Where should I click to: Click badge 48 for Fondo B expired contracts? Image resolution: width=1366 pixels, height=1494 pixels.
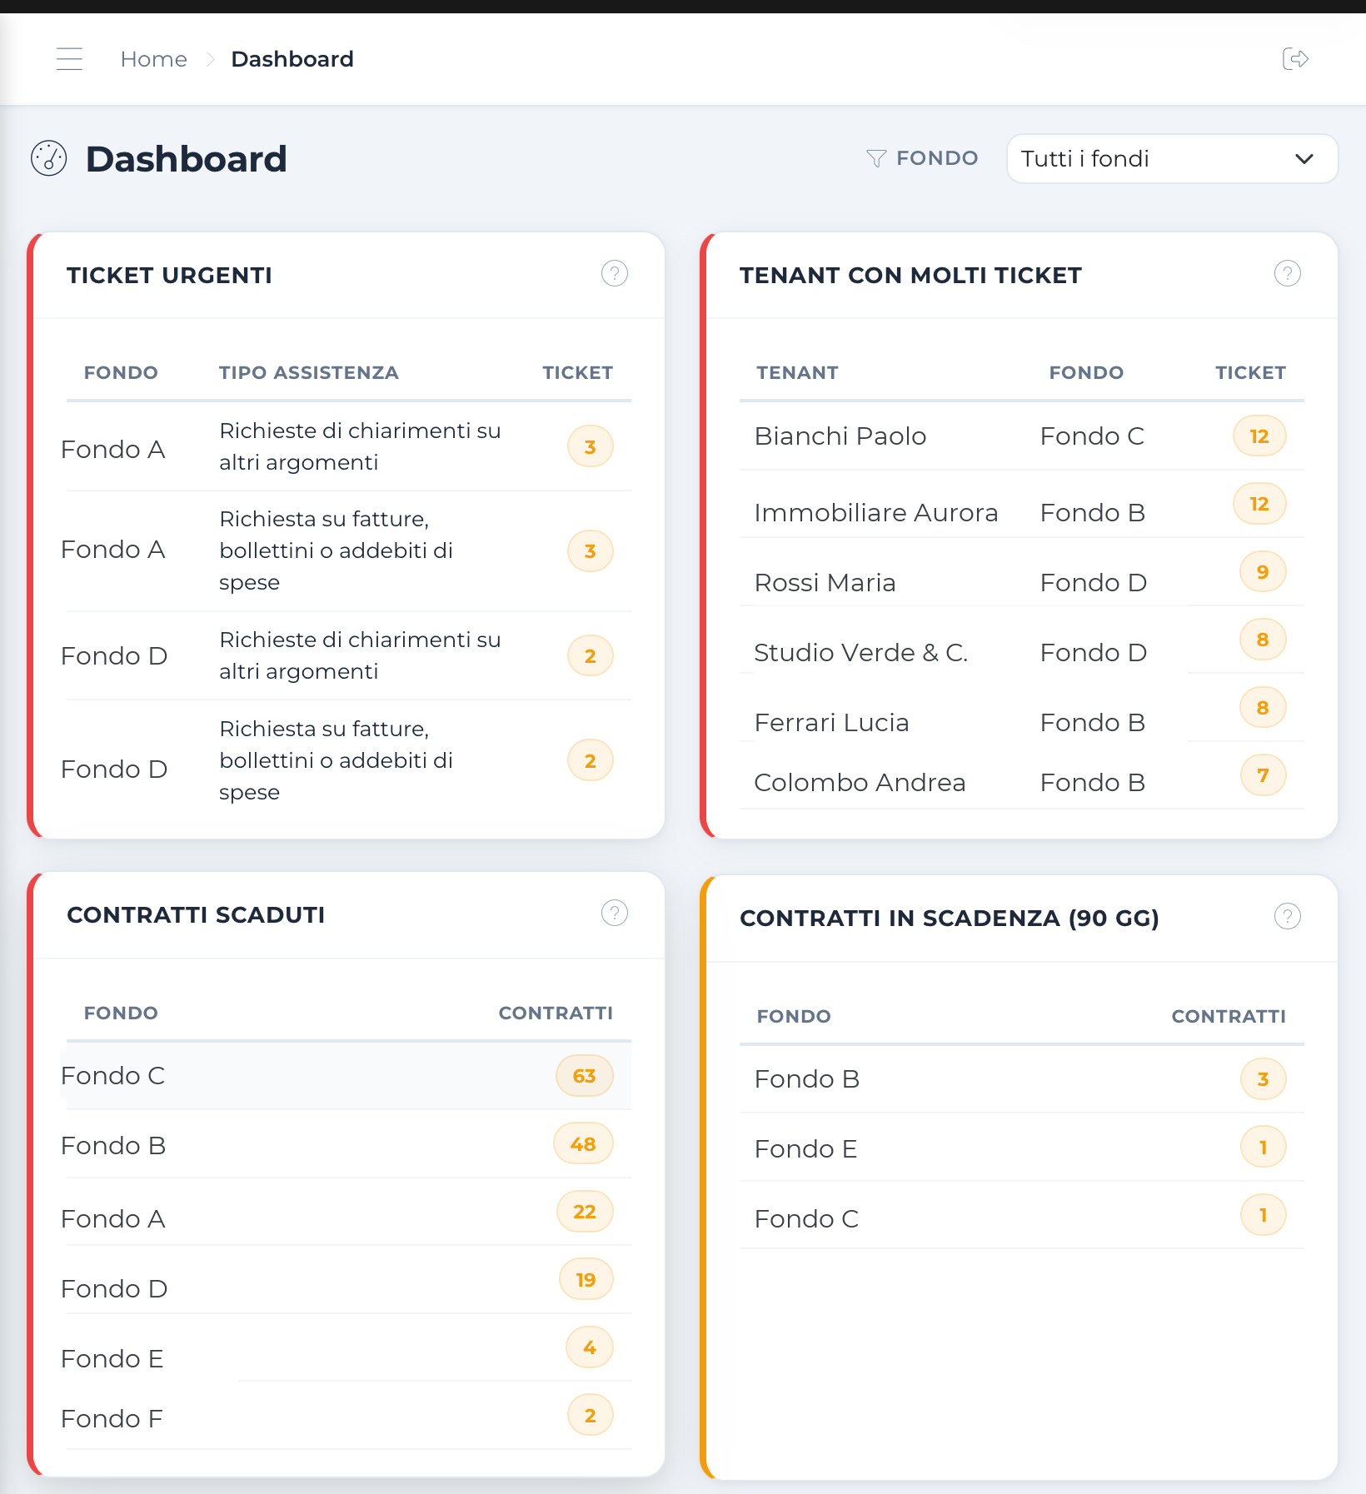pos(583,1144)
